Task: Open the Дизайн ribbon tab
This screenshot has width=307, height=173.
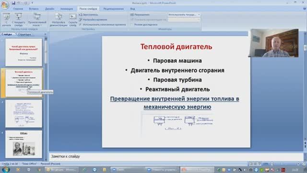Action: click(x=49, y=9)
